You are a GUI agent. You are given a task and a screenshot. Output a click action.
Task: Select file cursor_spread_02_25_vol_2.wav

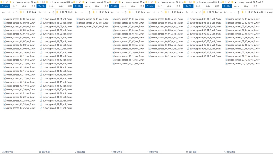pos(19,108)
